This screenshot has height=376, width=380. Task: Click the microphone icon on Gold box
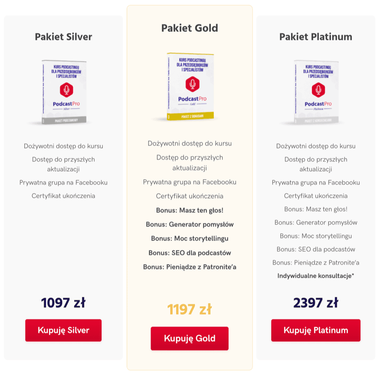pos(193,84)
